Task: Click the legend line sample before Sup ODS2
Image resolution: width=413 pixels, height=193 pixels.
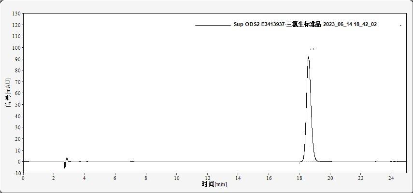Action: [213, 25]
